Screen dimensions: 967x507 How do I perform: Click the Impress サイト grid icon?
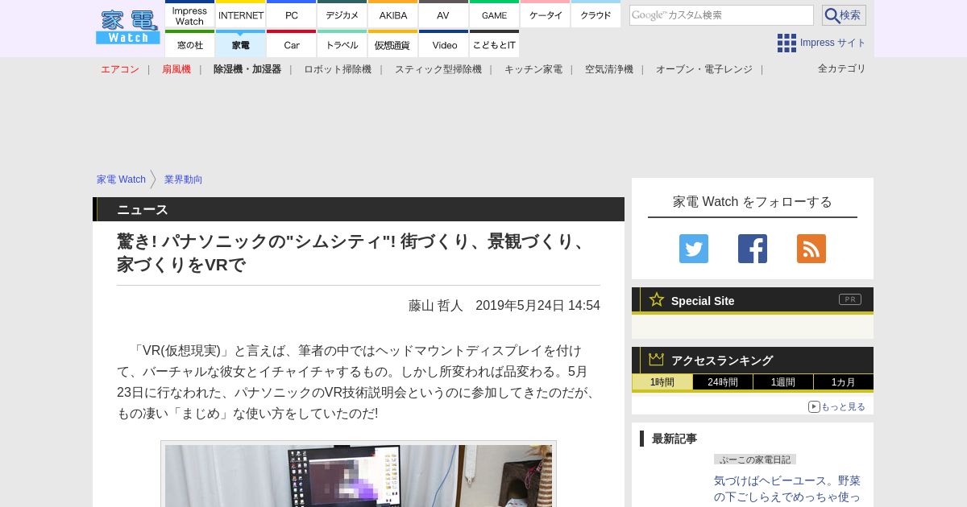[786, 43]
